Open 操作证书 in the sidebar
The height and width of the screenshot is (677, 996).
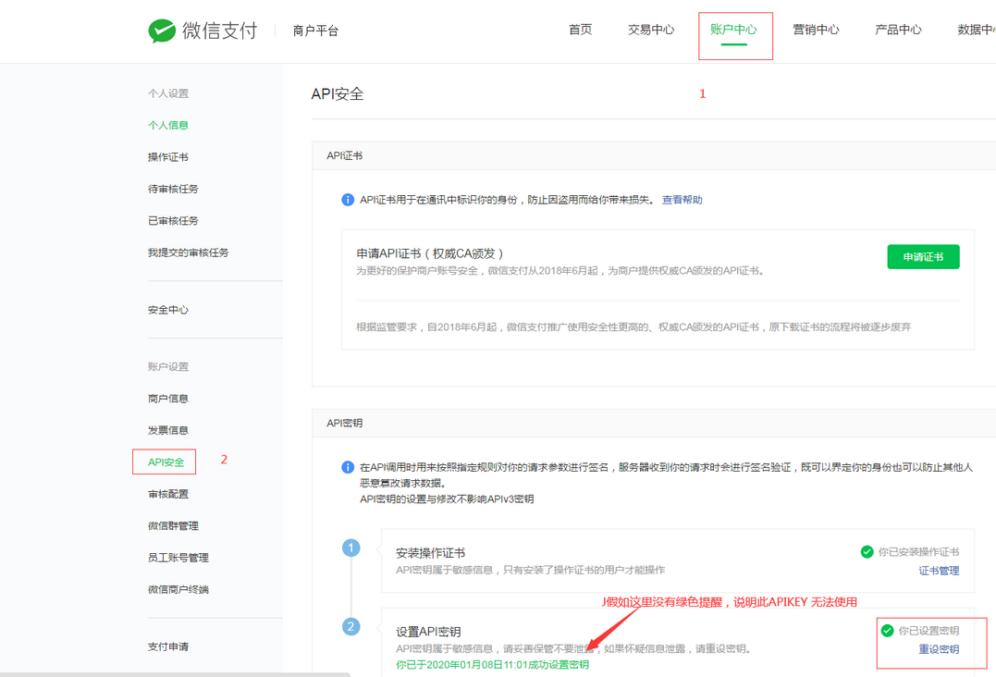[168, 157]
